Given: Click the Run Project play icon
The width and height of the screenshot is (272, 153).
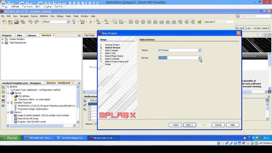Looking at the screenshot, I should pos(91,22).
